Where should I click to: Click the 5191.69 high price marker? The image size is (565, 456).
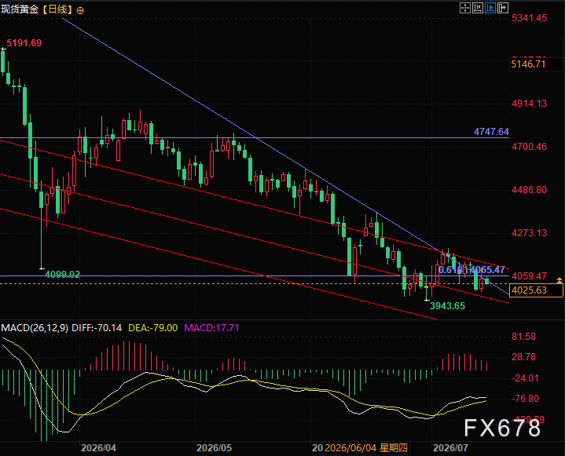[x=24, y=43]
